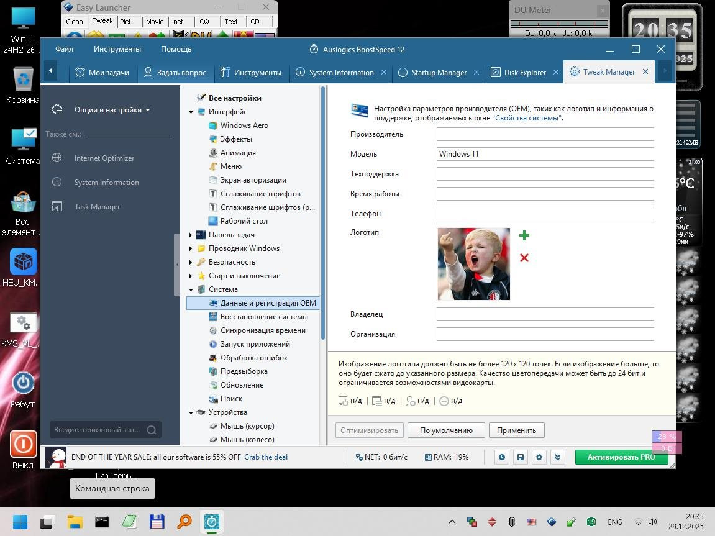The image size is (715, 536).
Task: Open command prompt icon on taskbar
Action: [x=102, y=522]
